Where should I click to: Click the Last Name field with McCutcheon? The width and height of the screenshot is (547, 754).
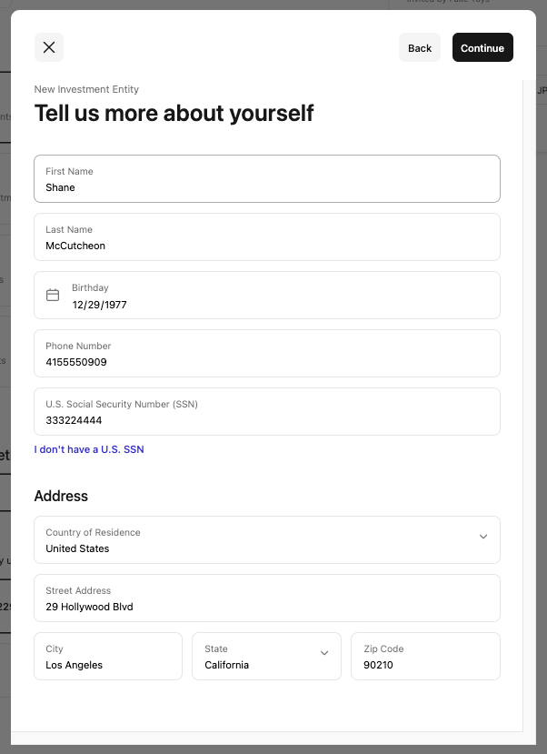click(267, 237)
